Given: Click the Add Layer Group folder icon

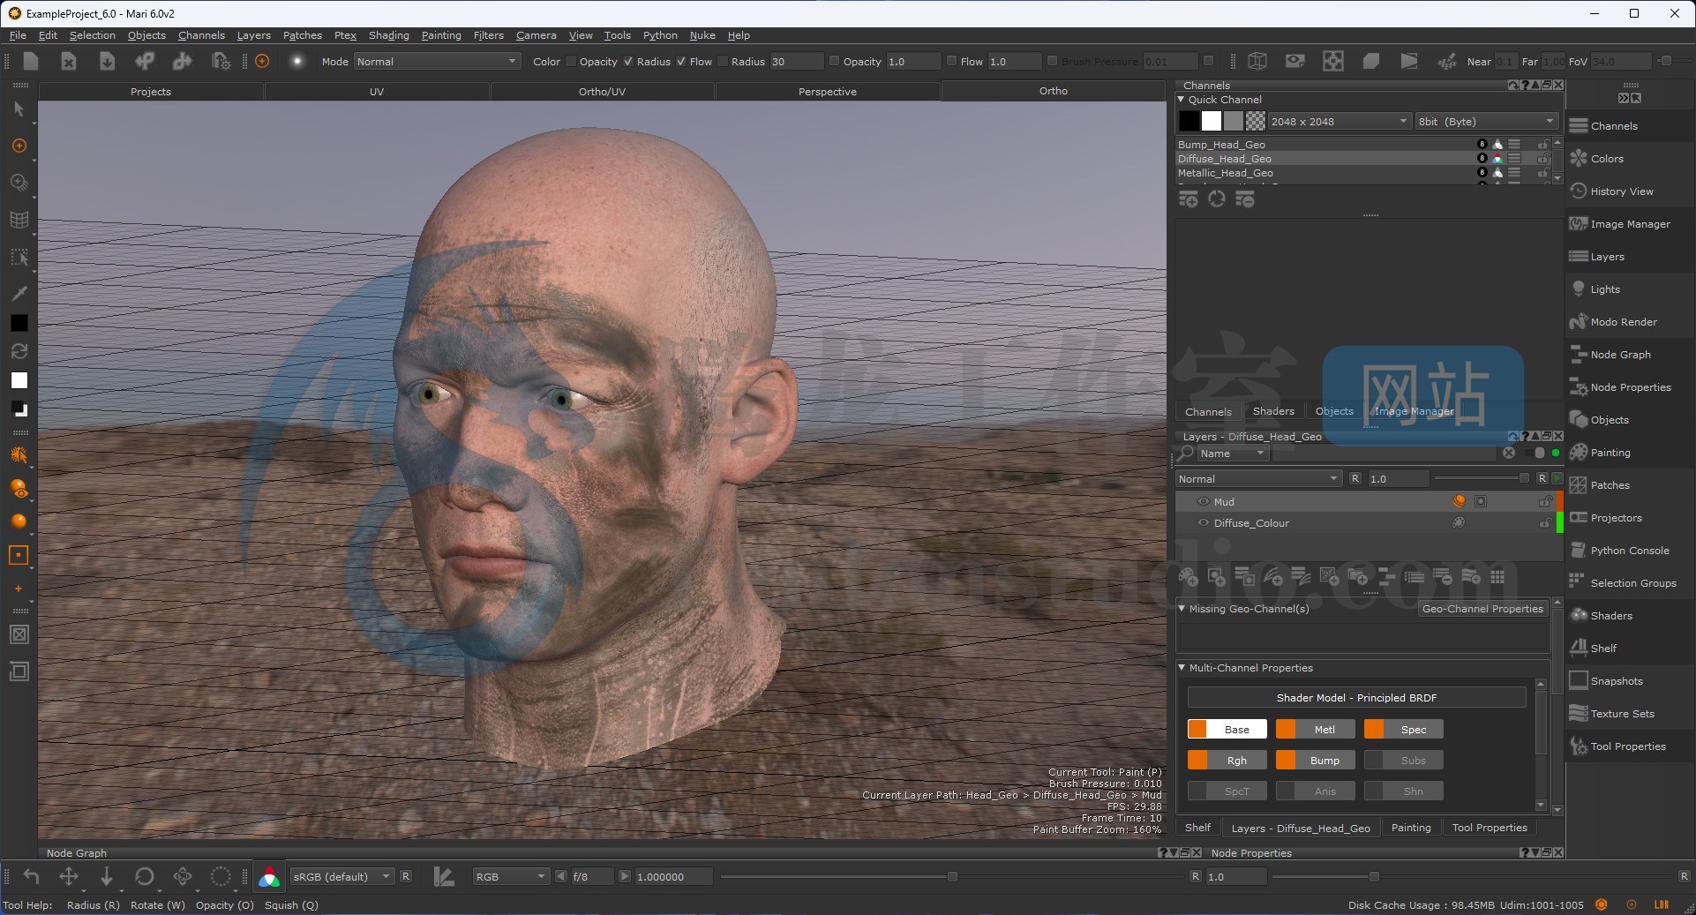Looking at the screenshot, I should click(x=1358, y=577).
